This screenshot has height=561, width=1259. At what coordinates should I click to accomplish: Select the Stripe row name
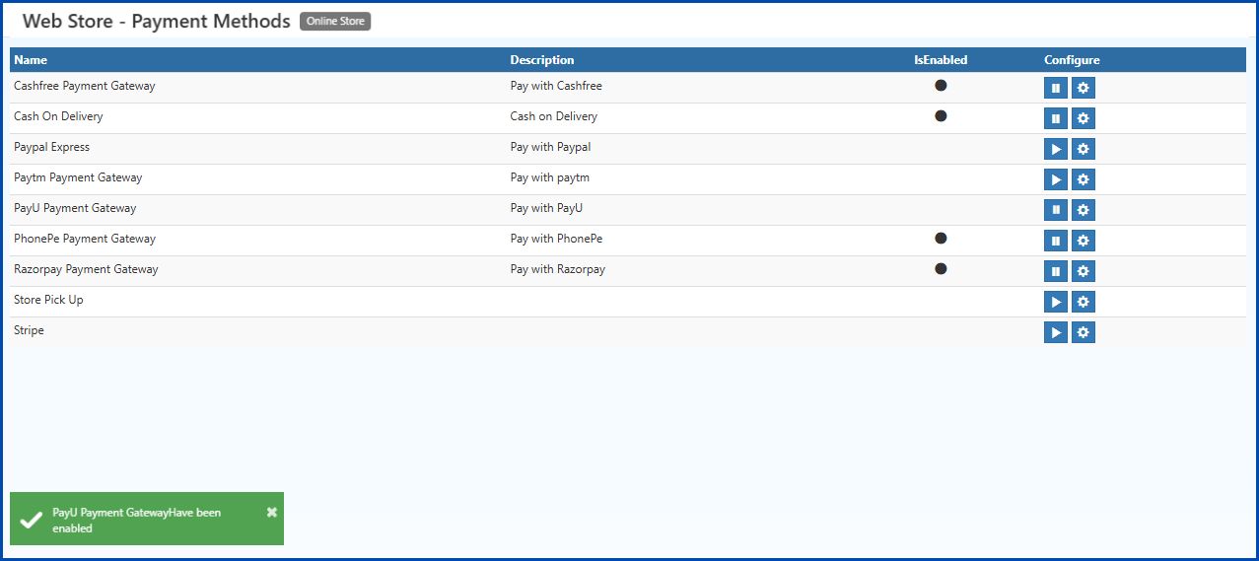29,330
